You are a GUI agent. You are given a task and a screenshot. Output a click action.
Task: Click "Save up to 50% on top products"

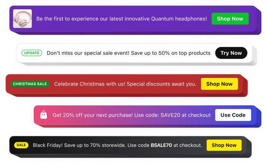171,53
